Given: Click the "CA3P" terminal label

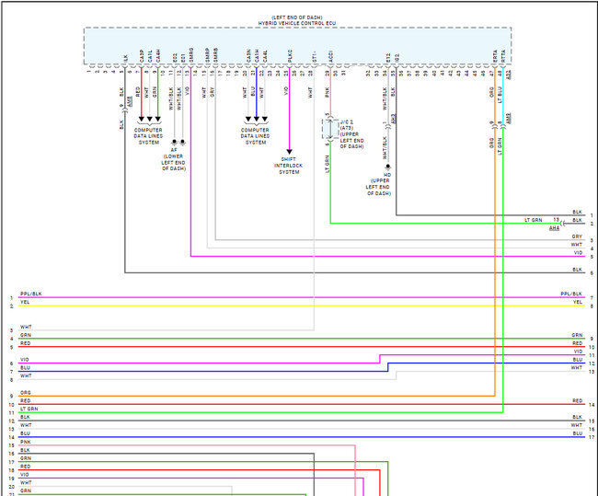Looking at the screenshot, I should coord(142,56).
